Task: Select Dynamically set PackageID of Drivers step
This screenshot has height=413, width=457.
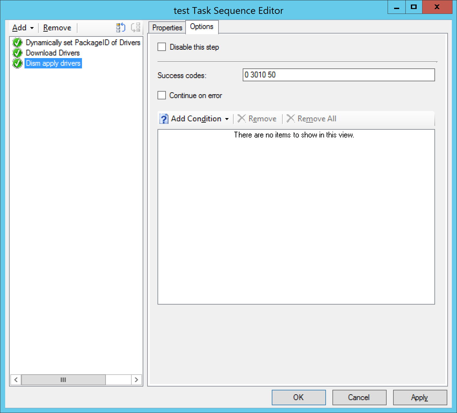Action: tap(83, 43)
